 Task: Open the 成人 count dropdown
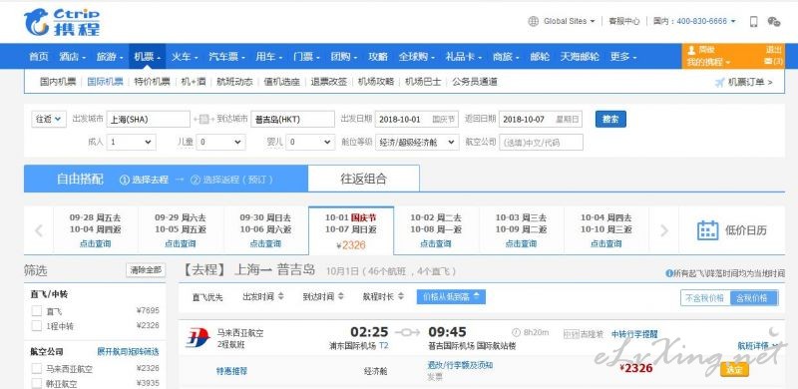coord(131,142)
